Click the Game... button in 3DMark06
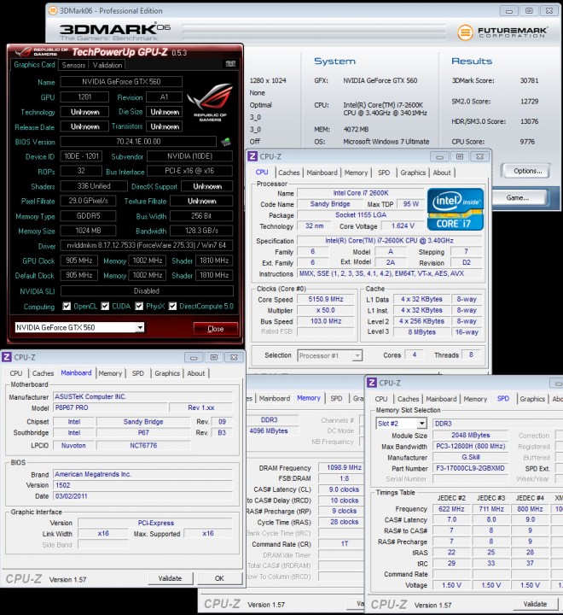This screenshot has width=563, height=615. tap(518, 197)
